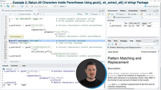Create a new file with the green plus icon
This screenshot has height=90, width=161.
click(1, 6)
